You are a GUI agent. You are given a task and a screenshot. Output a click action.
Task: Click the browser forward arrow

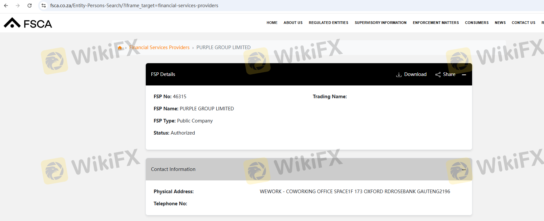coord(18,6)
